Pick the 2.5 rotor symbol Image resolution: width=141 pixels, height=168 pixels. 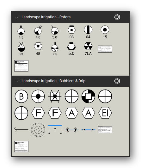coord(55,49)
